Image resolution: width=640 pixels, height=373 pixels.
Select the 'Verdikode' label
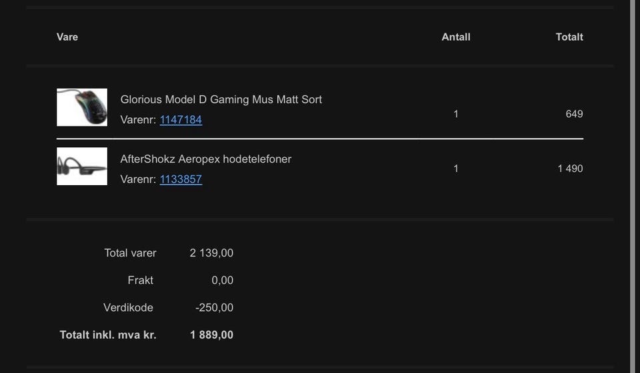pyautogui.click(x=128, y=308)
